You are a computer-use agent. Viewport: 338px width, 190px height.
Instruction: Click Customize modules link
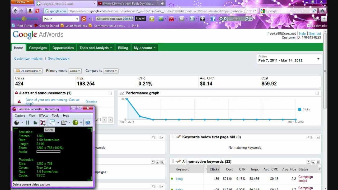point(28,59)
